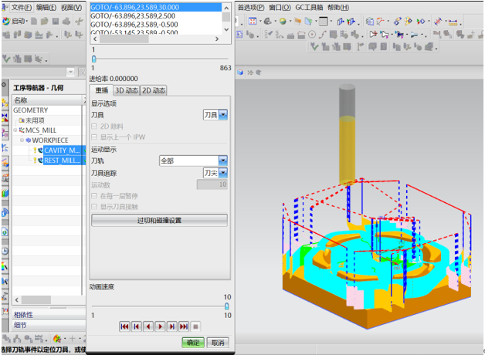Click the GOTO list scroll down arrow
Screen dimensions: 485x355
coord(226,29)
